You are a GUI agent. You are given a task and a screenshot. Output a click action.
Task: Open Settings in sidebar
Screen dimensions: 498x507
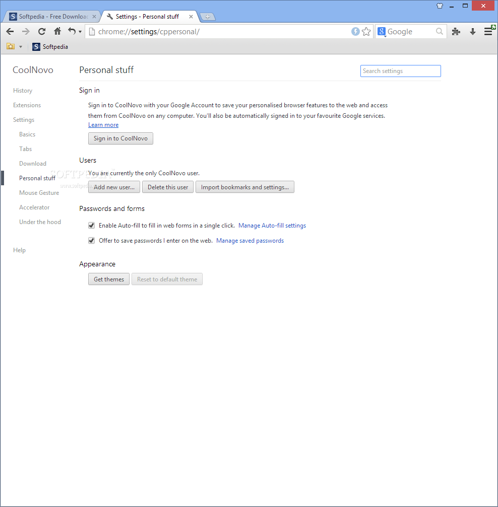(x=24, y=120)
